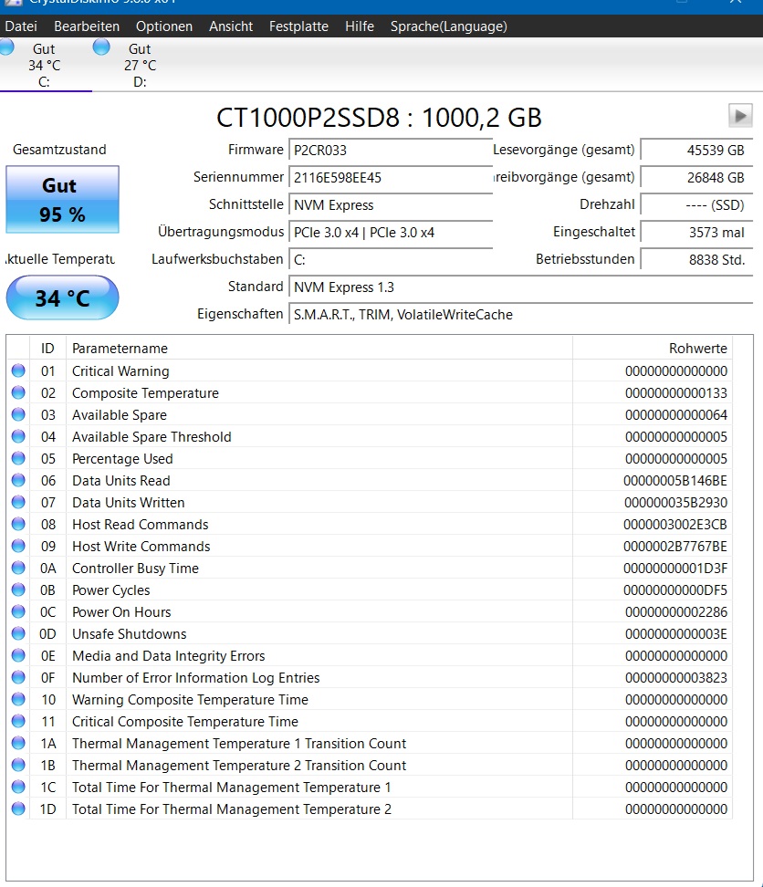This screenshot has height=887, width=763.
Task: Click status icon of Unsafe Shutdowns row
Action: (18, 633)
